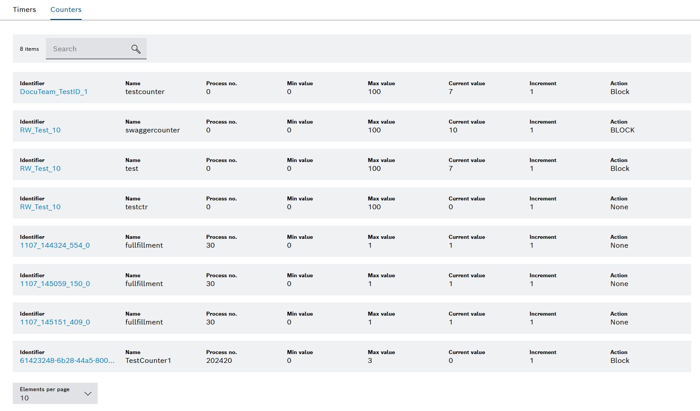Click the 8 items count label
This screenshot has width=700, height=411.
(x=29, y=49)
